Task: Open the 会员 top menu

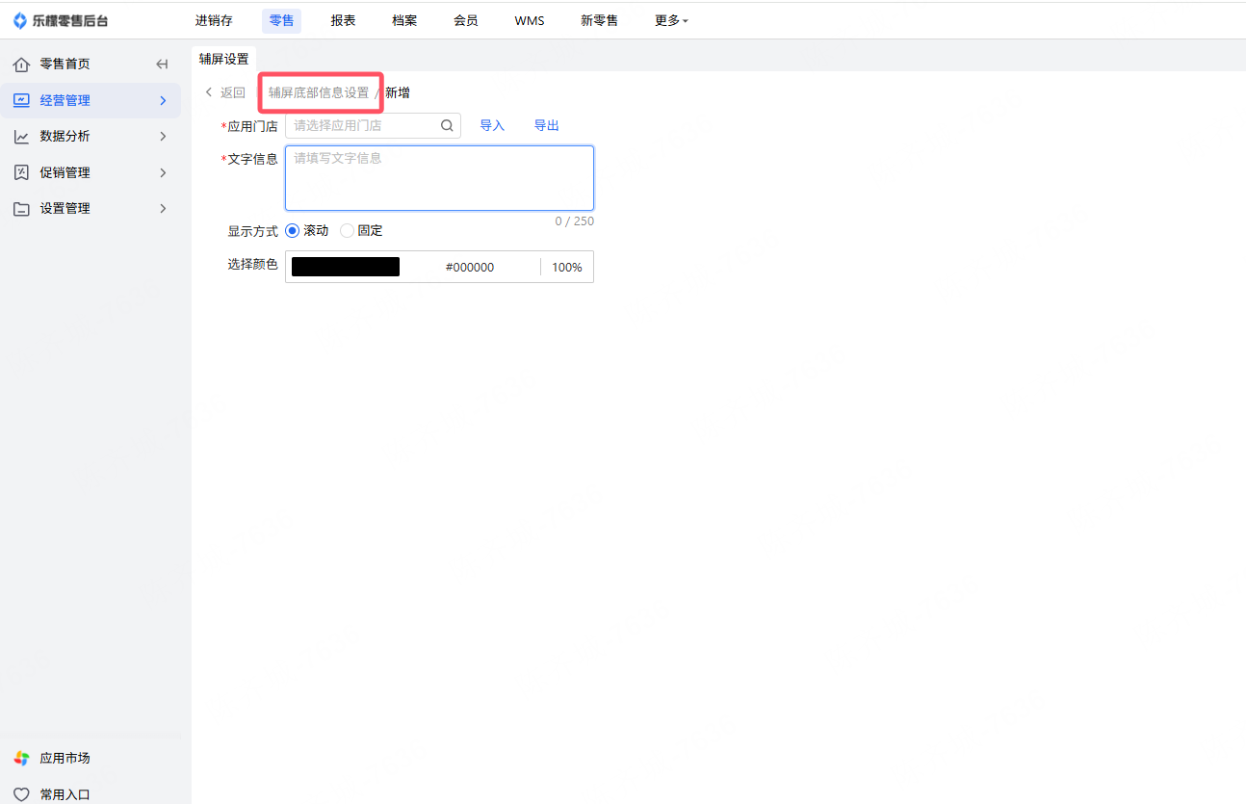Action: 466,20
